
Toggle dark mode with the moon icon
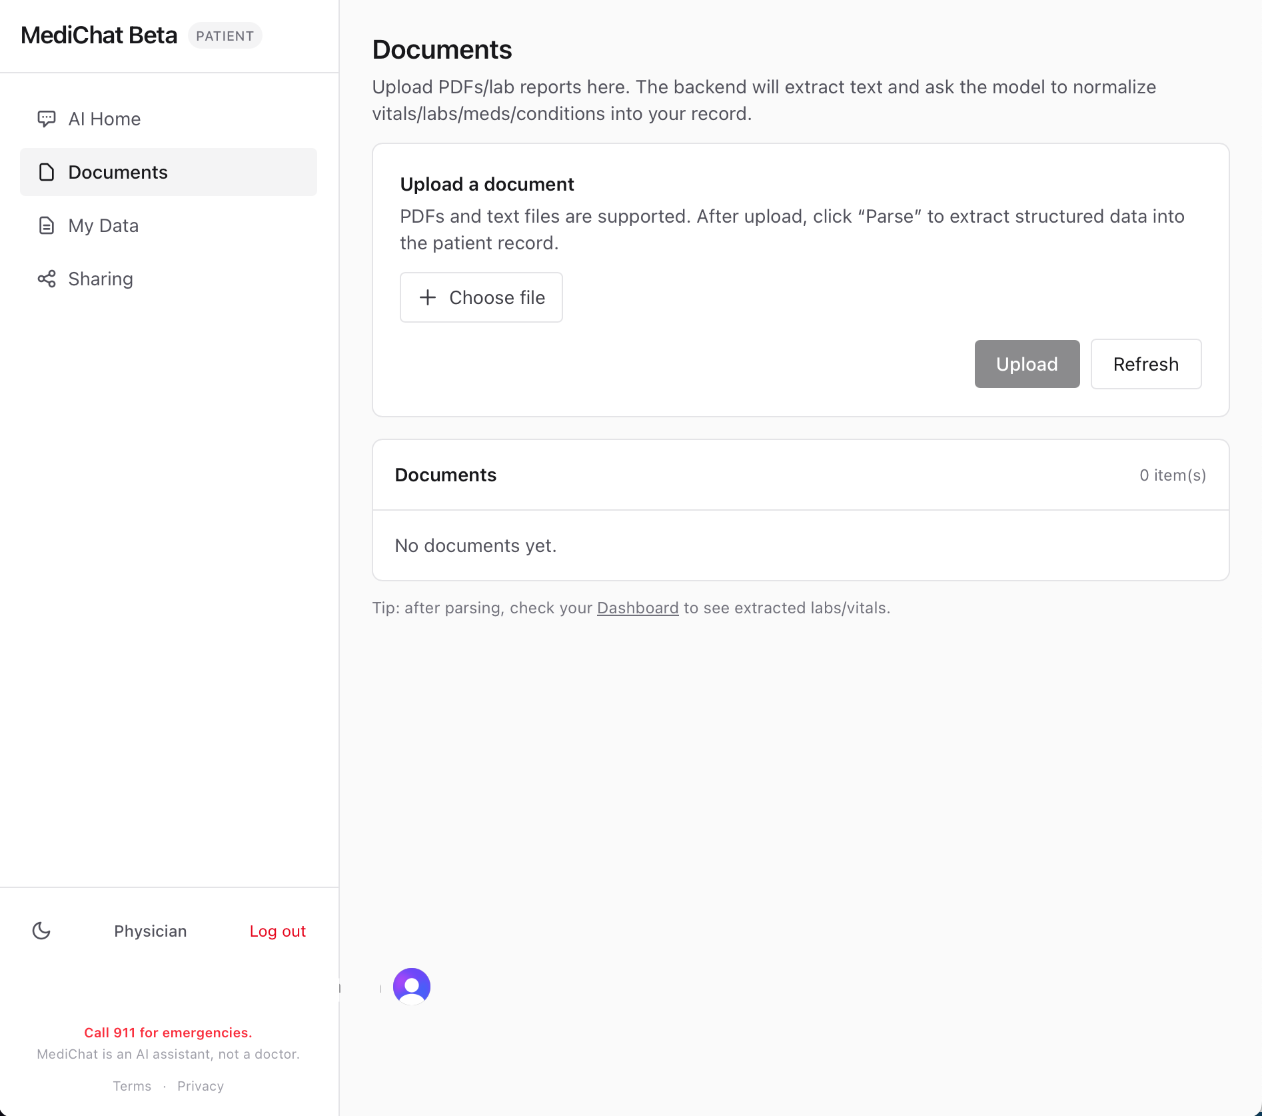[x=41, y=931]
